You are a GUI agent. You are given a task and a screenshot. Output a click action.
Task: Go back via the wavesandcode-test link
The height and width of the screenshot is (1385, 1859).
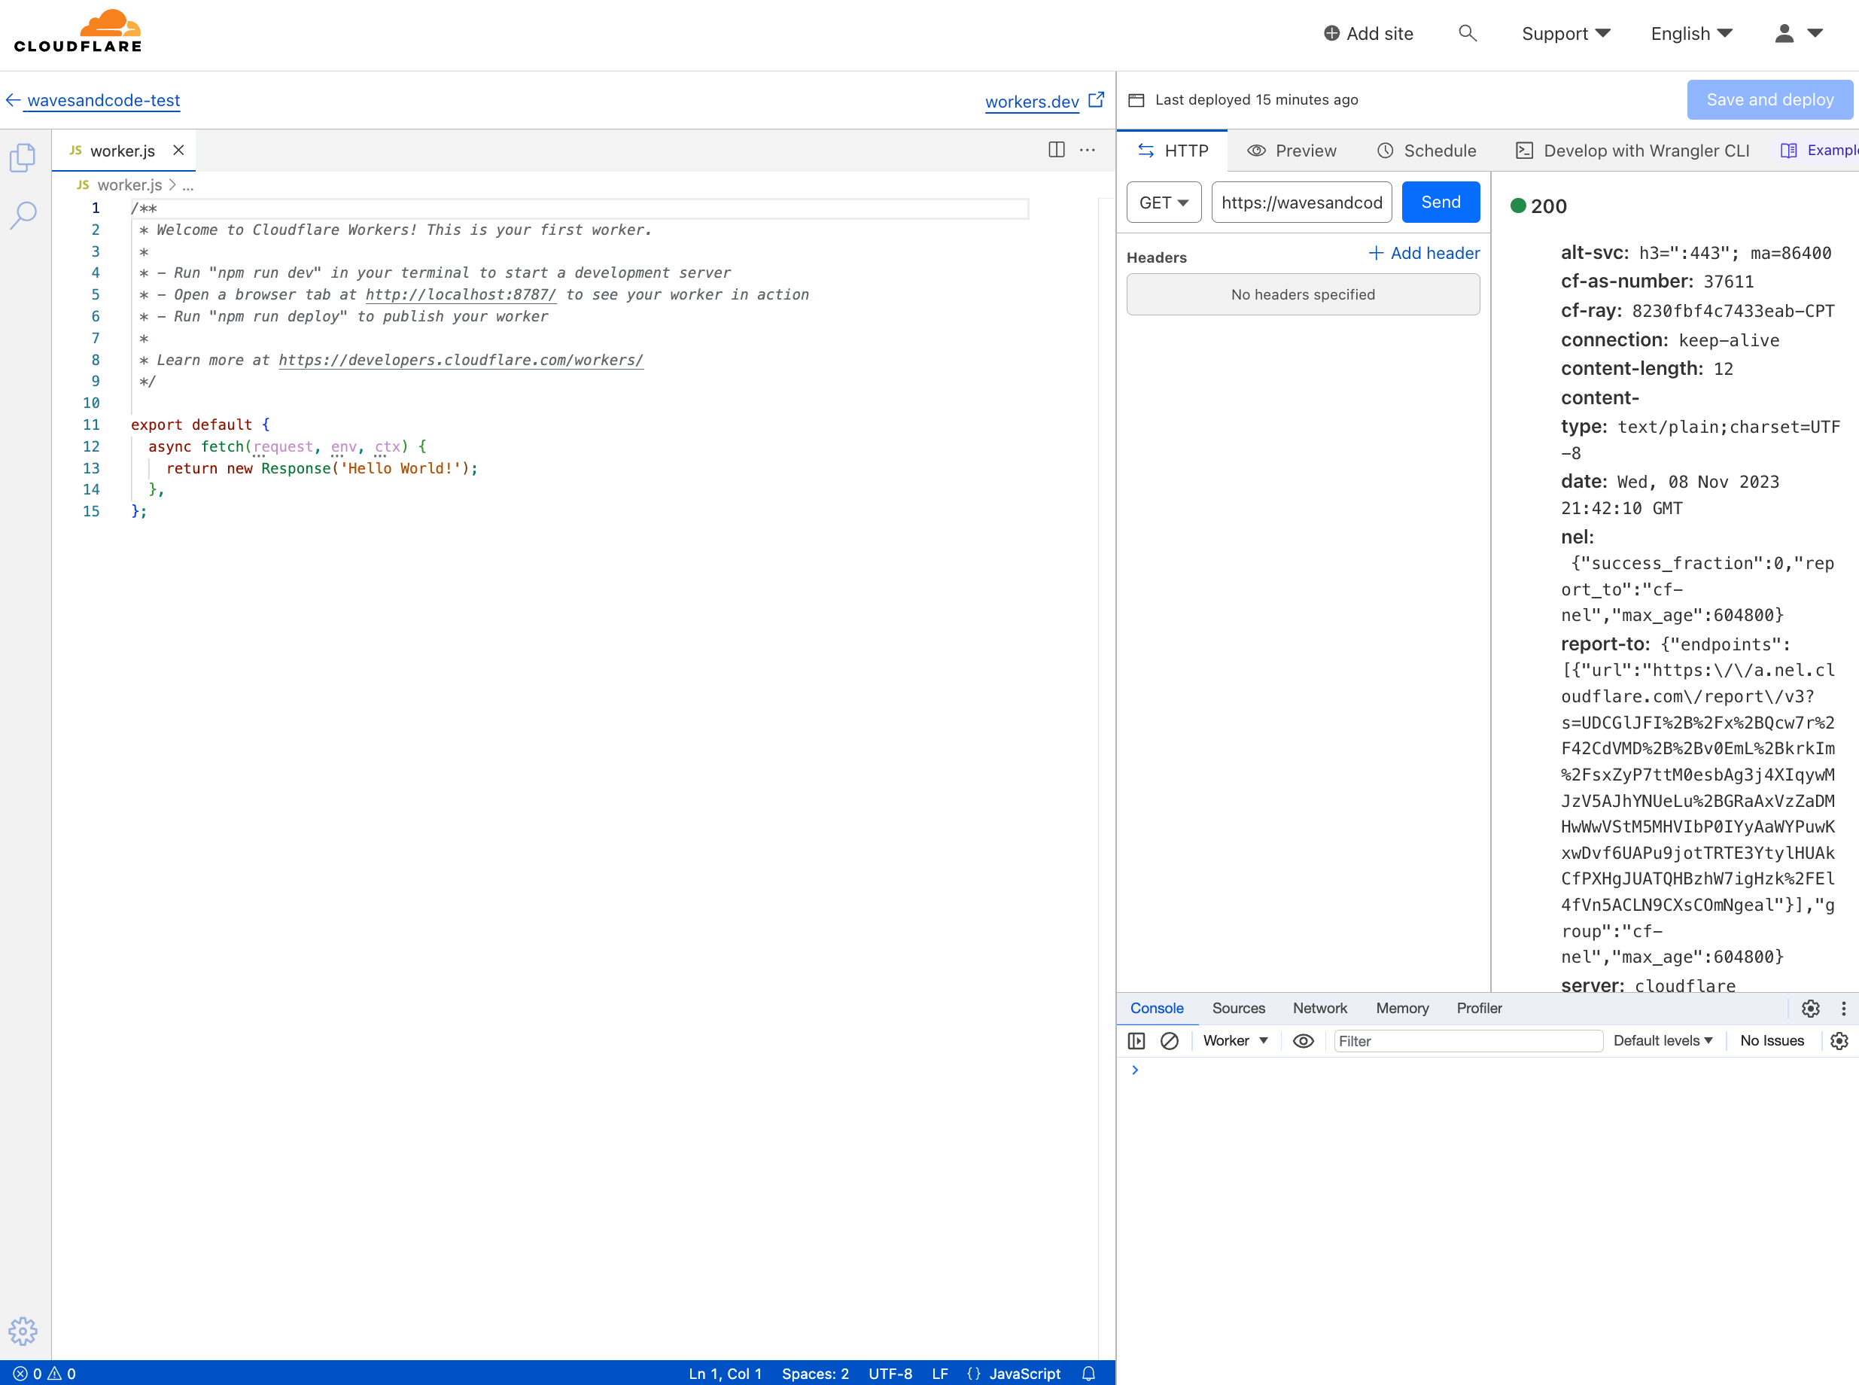point(102,100)
